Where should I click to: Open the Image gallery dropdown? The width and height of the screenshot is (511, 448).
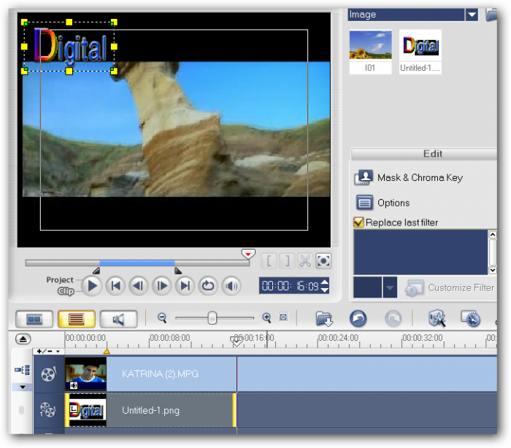pyautogui.click(x=472, y=15)
